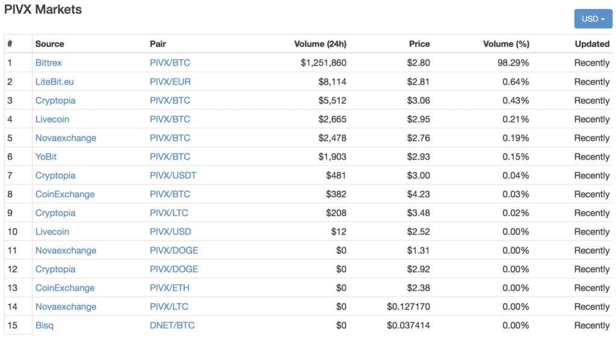
Task: Select the $8,114 volume cell
Action: [332, 82]
